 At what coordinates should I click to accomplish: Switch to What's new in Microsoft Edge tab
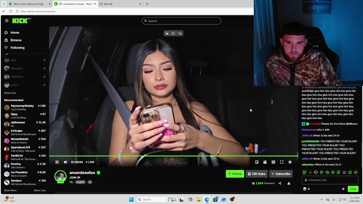coord(29,4)
